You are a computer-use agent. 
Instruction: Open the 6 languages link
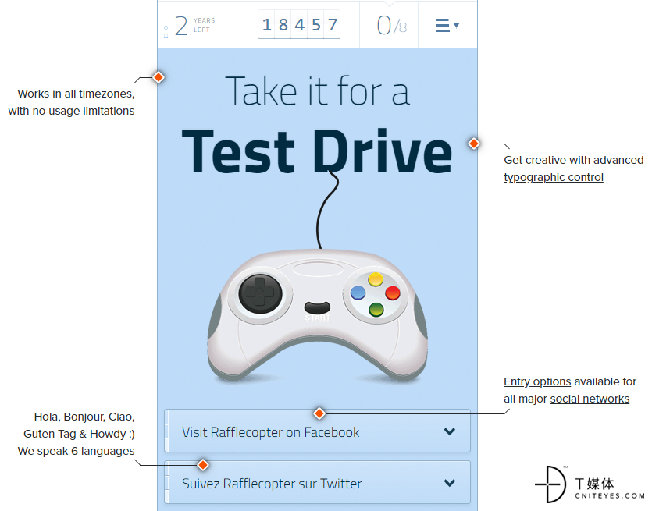pyautogui.click(x=103, y=451)
